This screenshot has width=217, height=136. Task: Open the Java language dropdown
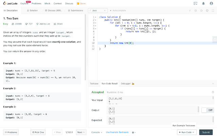(x=98, y=11)
